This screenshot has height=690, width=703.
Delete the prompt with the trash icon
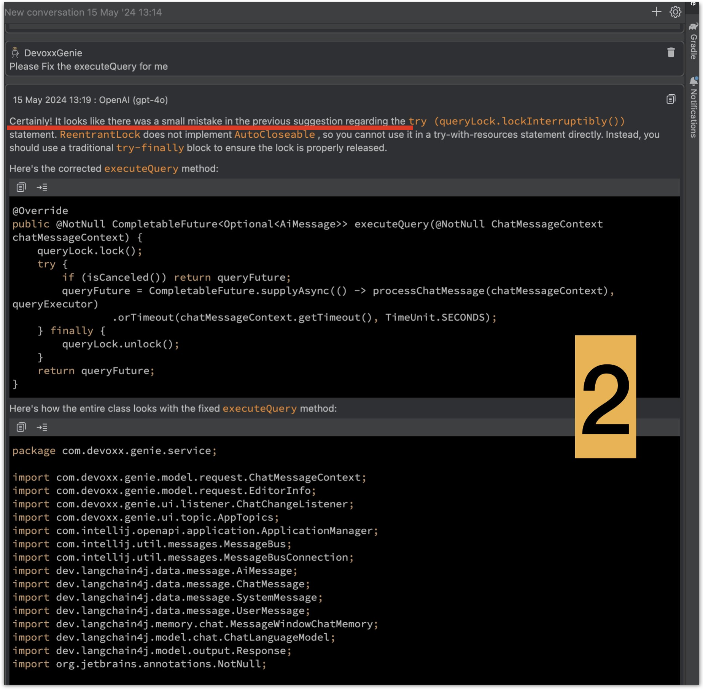click(x=671, y=53)
